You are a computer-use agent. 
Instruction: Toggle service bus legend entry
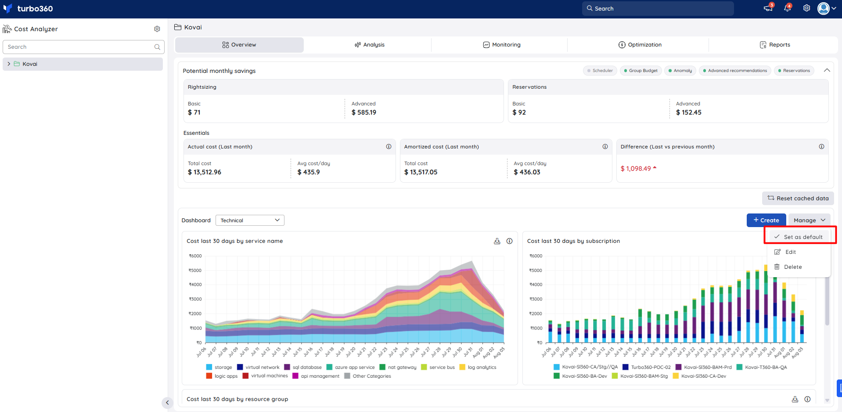[438, 367]
